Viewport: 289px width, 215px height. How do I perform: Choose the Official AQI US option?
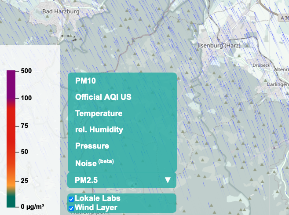pyautogui.click(x=103, y=97)
